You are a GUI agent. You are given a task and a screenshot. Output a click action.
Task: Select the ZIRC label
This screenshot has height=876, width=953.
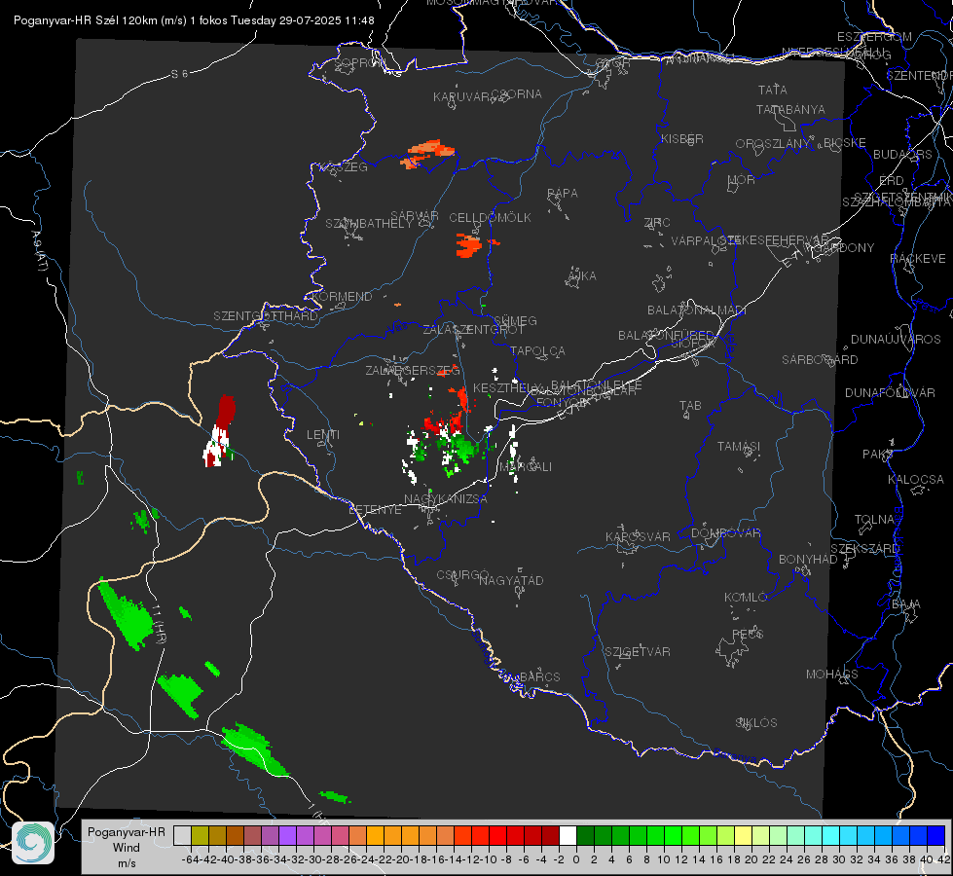(657, 223)
